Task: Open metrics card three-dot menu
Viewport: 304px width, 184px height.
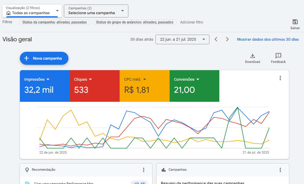Action: (280, 78)
